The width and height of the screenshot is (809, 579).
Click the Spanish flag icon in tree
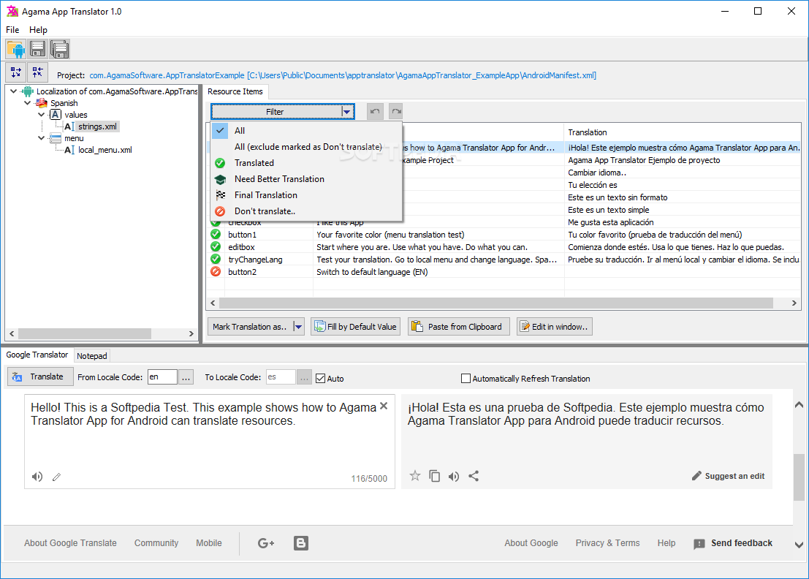pyautogui.click(x=42, y=103)
